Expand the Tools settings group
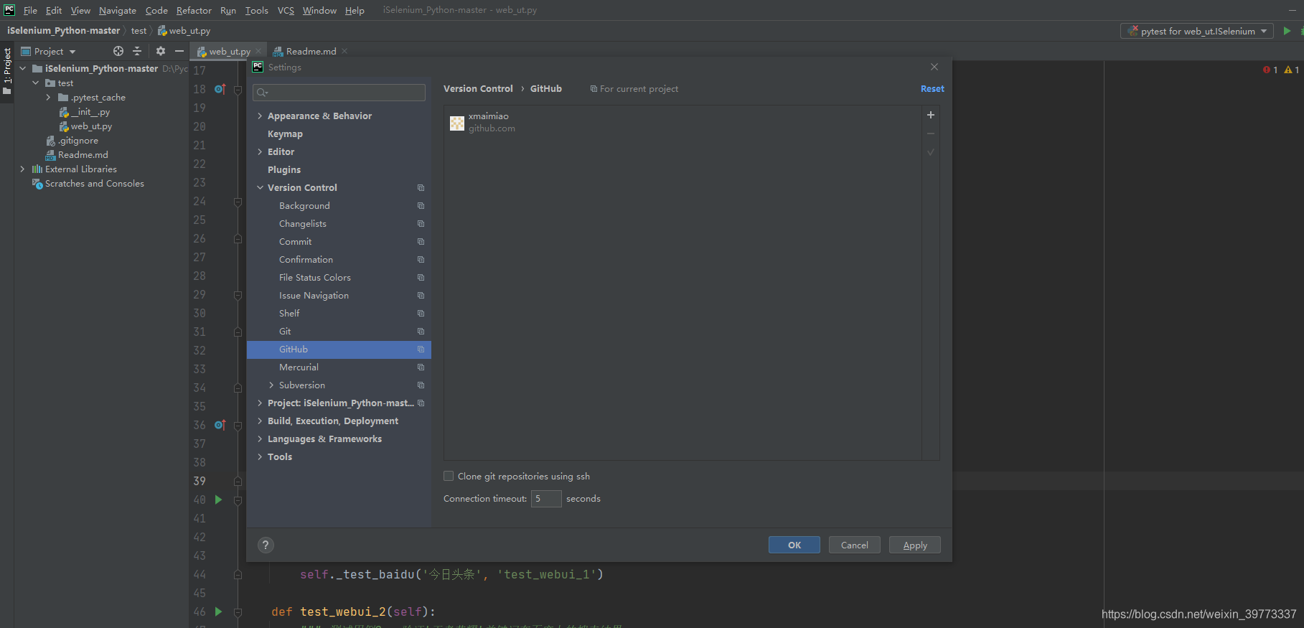The image size is (1304, 628). tap(260, 457)
